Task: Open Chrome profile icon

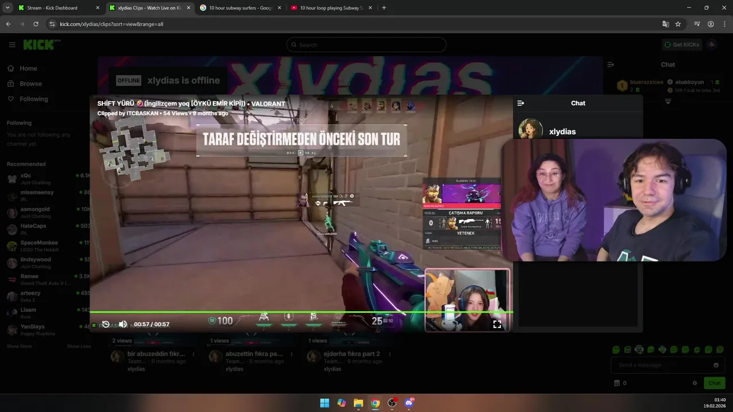Action: [711, 24]
